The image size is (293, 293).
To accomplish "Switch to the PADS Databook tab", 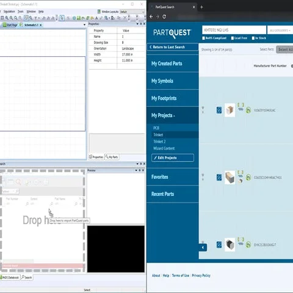I will pyautogui.click(x=10, y=277).
